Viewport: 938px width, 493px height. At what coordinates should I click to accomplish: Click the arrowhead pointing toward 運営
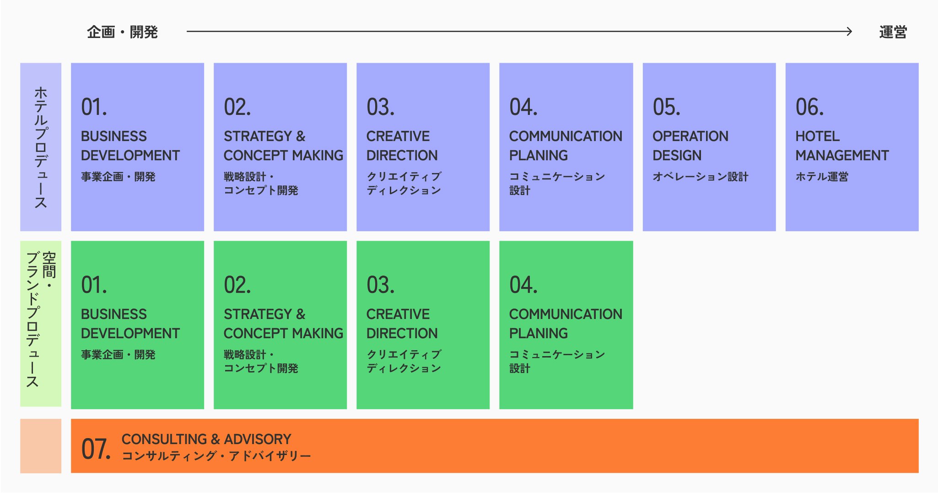click(x=849, y=32)
